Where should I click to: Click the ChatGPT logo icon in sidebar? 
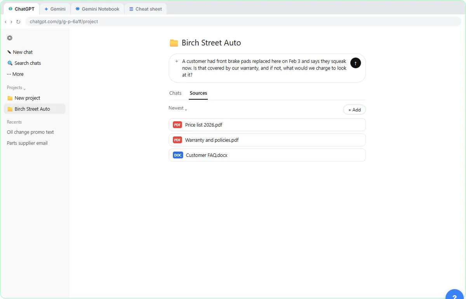10,38
